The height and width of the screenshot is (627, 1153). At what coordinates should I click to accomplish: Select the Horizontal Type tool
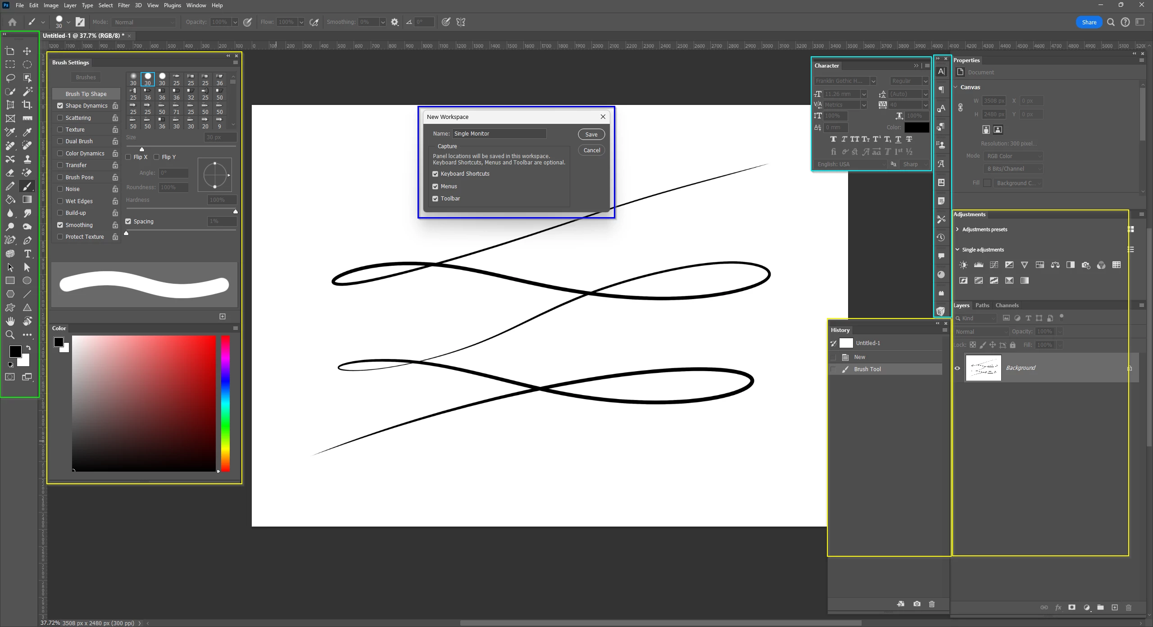pyautogui.click(x=27, y=254)
